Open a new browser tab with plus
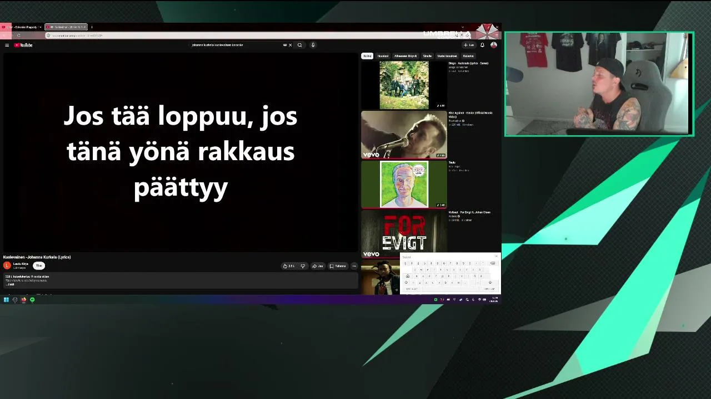This screenshot has width=711, height=399. click(92, 27)
